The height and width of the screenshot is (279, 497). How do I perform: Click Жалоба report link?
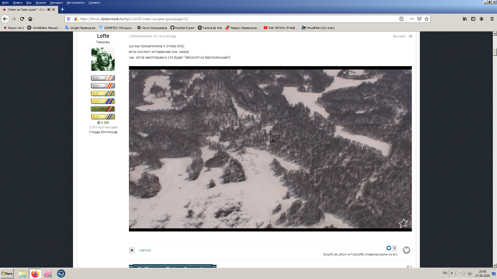coord(399,36)
